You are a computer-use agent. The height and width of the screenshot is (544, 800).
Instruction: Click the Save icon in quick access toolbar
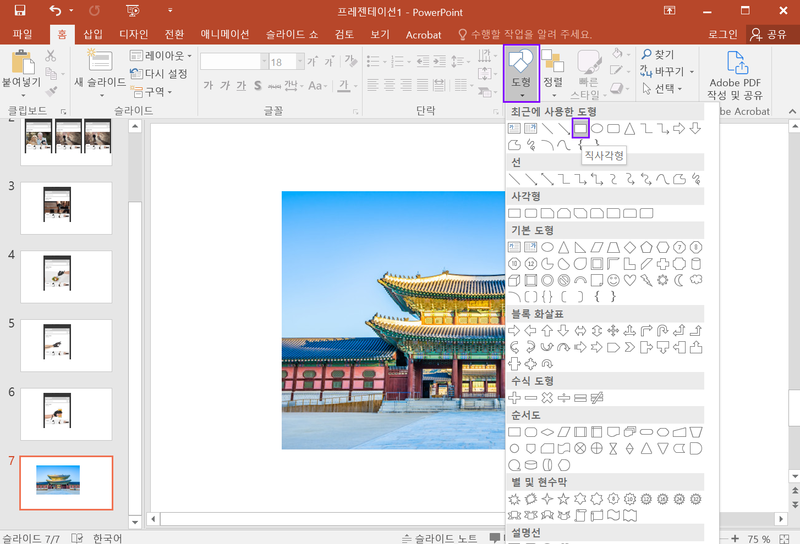point(20,10)
